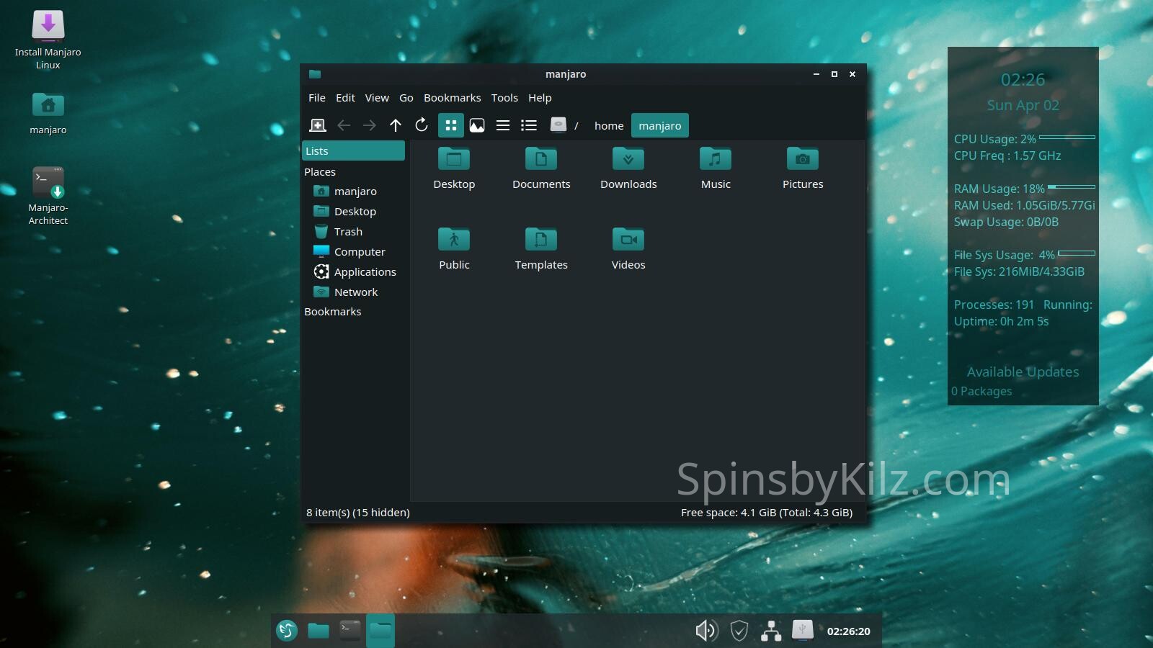Open the Tools menu

[504, 98]
